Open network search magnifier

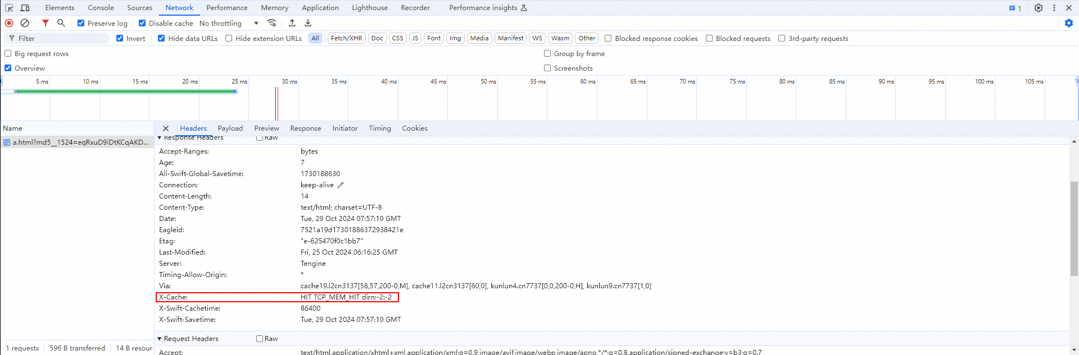[61, 23]
